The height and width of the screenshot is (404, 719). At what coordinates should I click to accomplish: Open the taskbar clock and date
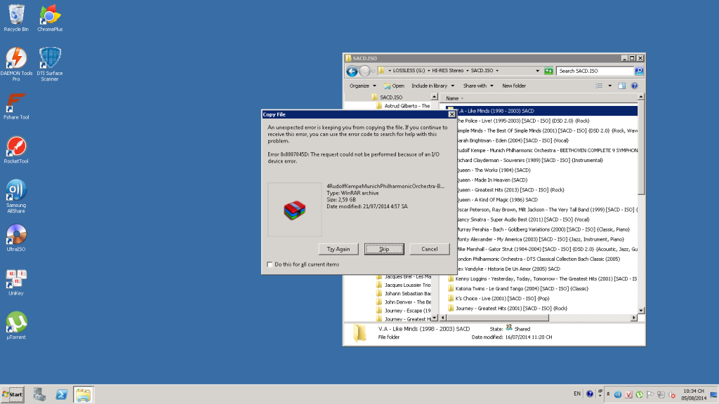click(694, 394)
